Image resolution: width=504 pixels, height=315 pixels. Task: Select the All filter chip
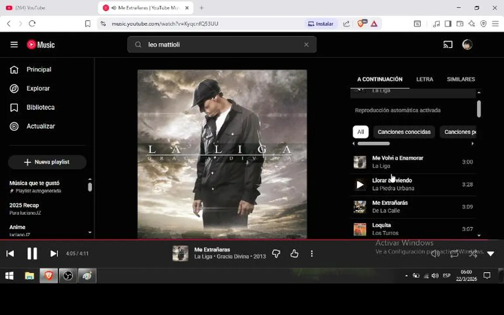coord(360,132)
